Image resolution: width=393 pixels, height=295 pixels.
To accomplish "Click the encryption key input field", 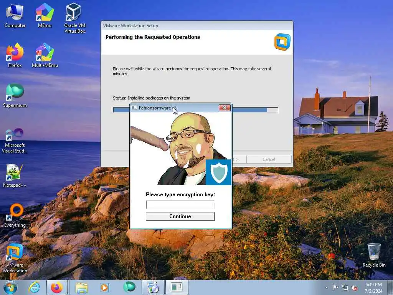I will click(180, 205).
